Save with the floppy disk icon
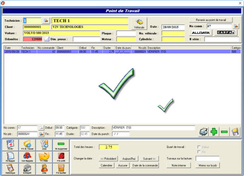The width and height of the screenshot is (244, 176). (235, 132)
